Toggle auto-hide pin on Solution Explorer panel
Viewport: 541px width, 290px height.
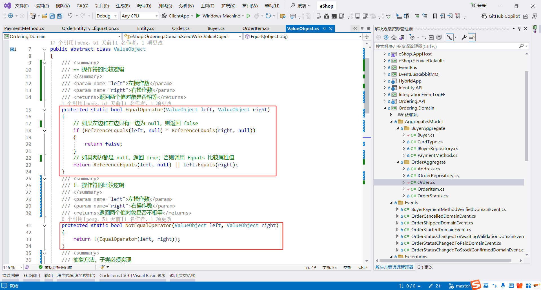[519, 28]
